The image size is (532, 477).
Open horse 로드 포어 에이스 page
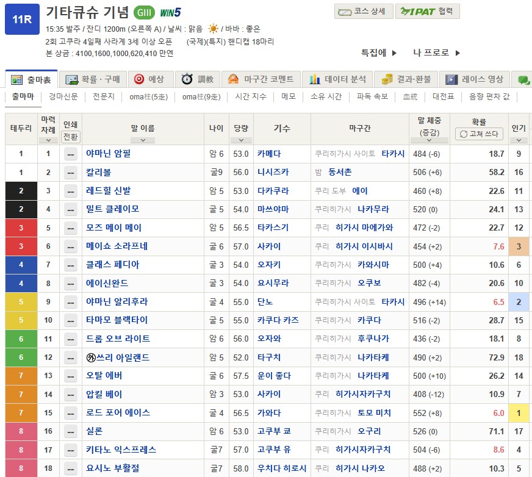click(x=118, y=412)
